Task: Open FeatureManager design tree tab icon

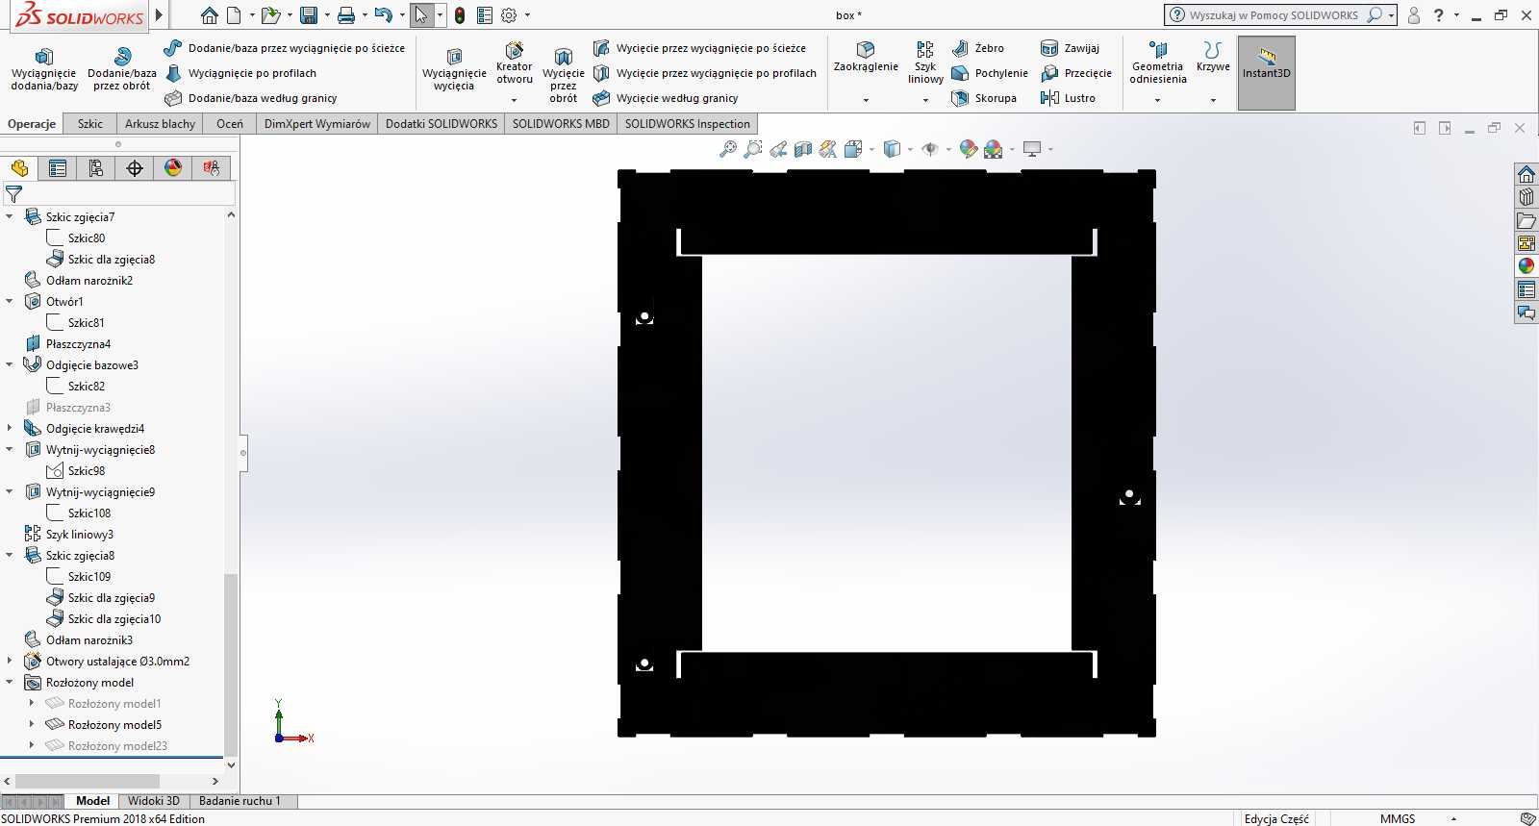Action: pyautogui.click(x=19, y=168)
